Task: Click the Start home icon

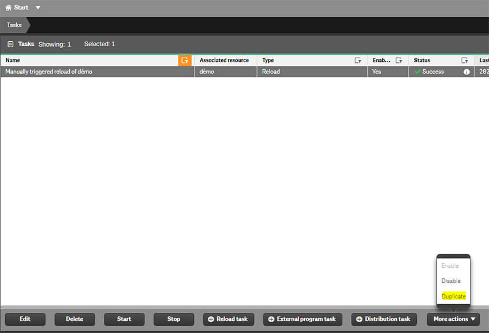Action: [x=9, y=8]
